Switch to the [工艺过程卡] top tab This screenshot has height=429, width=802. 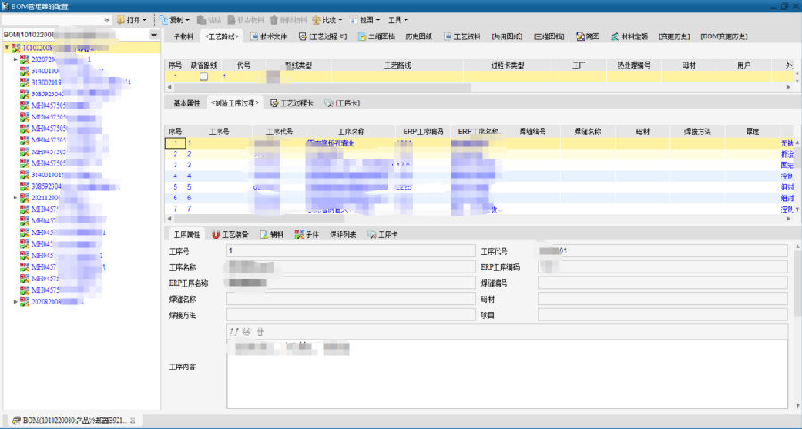(x=323, y=36)
